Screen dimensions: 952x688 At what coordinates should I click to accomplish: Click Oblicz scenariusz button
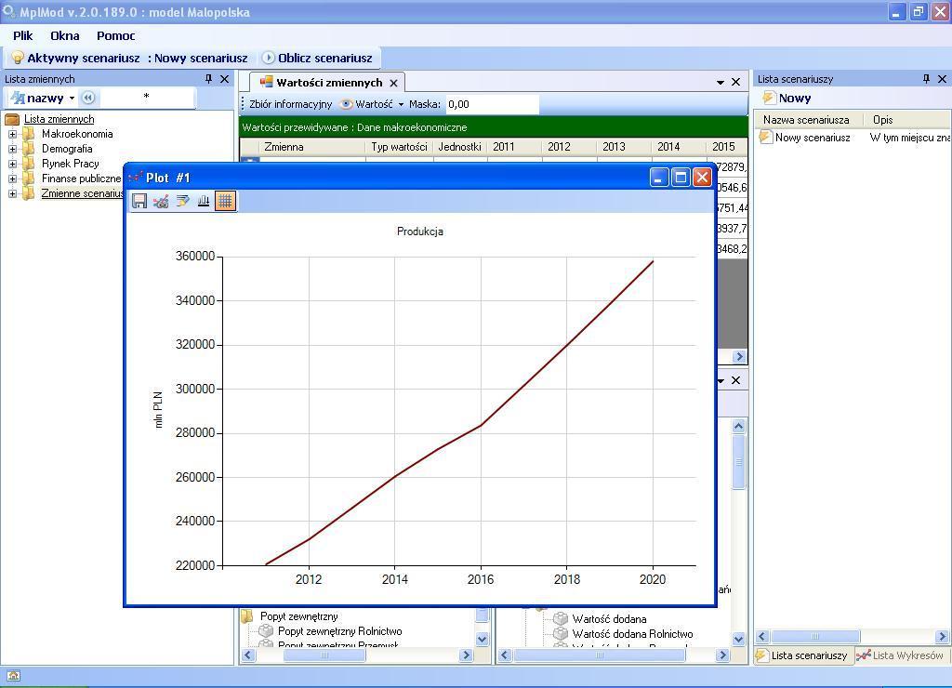coord(317,58)
